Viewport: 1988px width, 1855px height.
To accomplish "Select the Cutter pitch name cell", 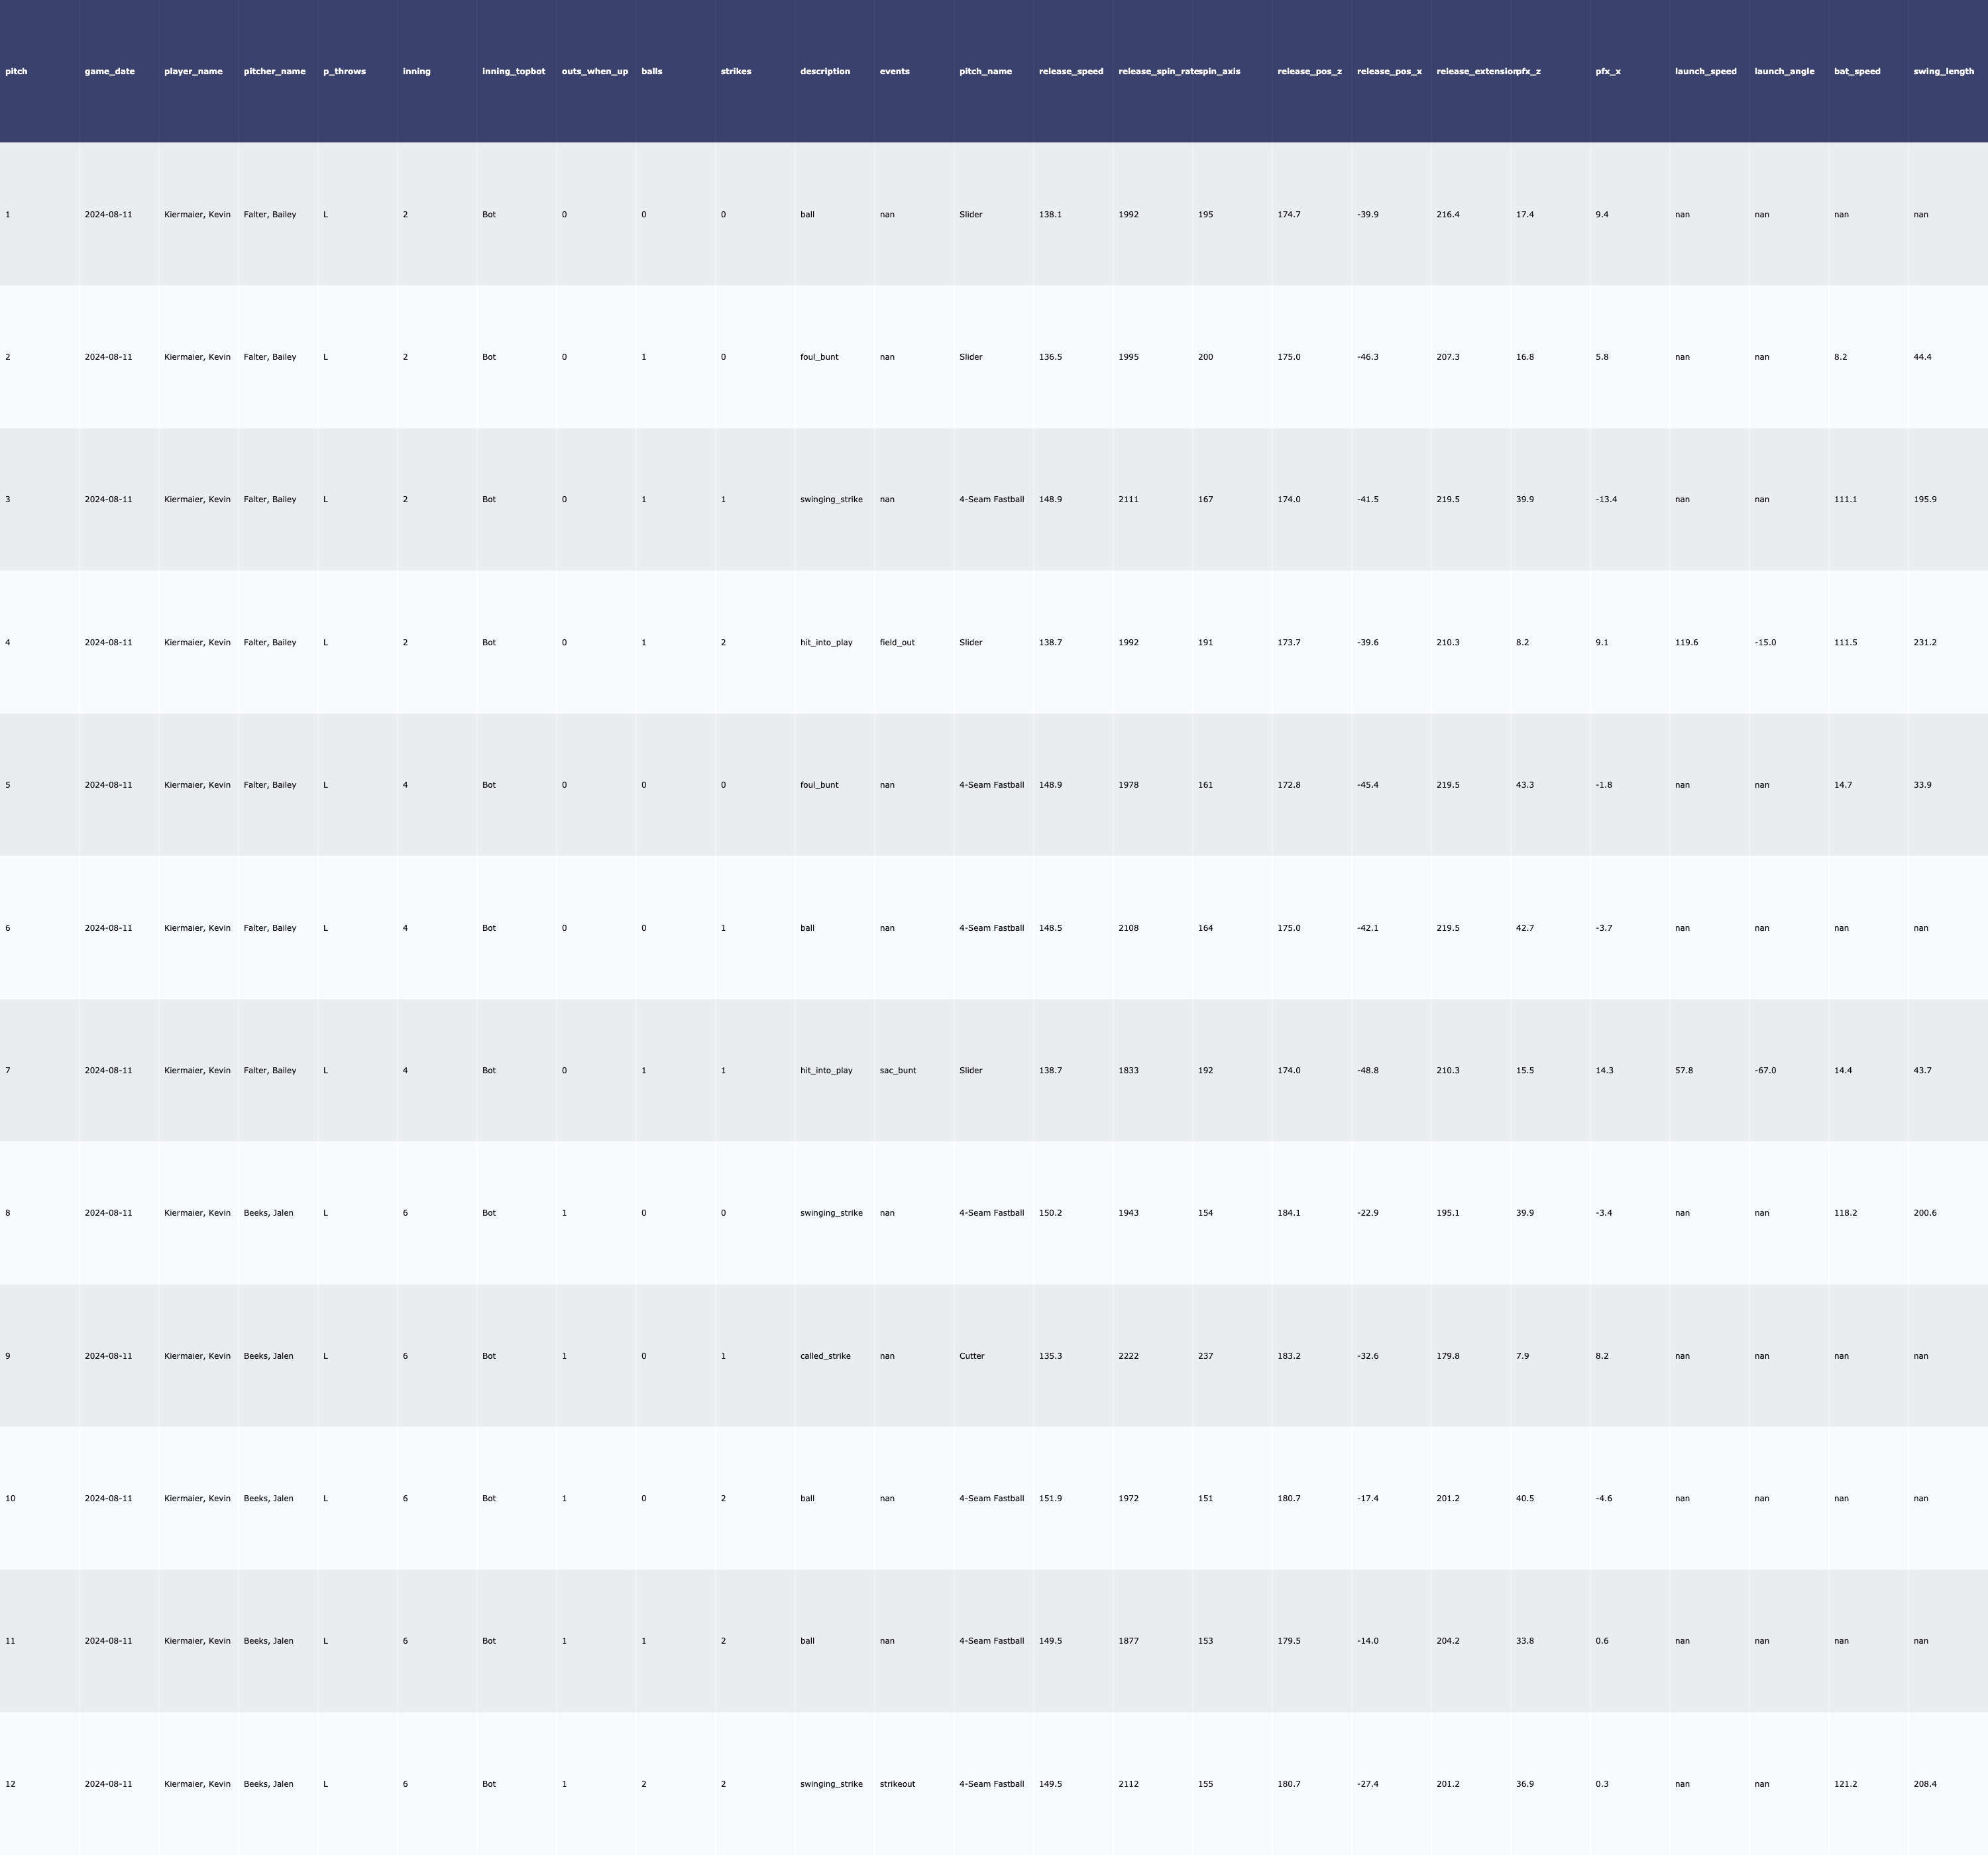I will 971,1357.
